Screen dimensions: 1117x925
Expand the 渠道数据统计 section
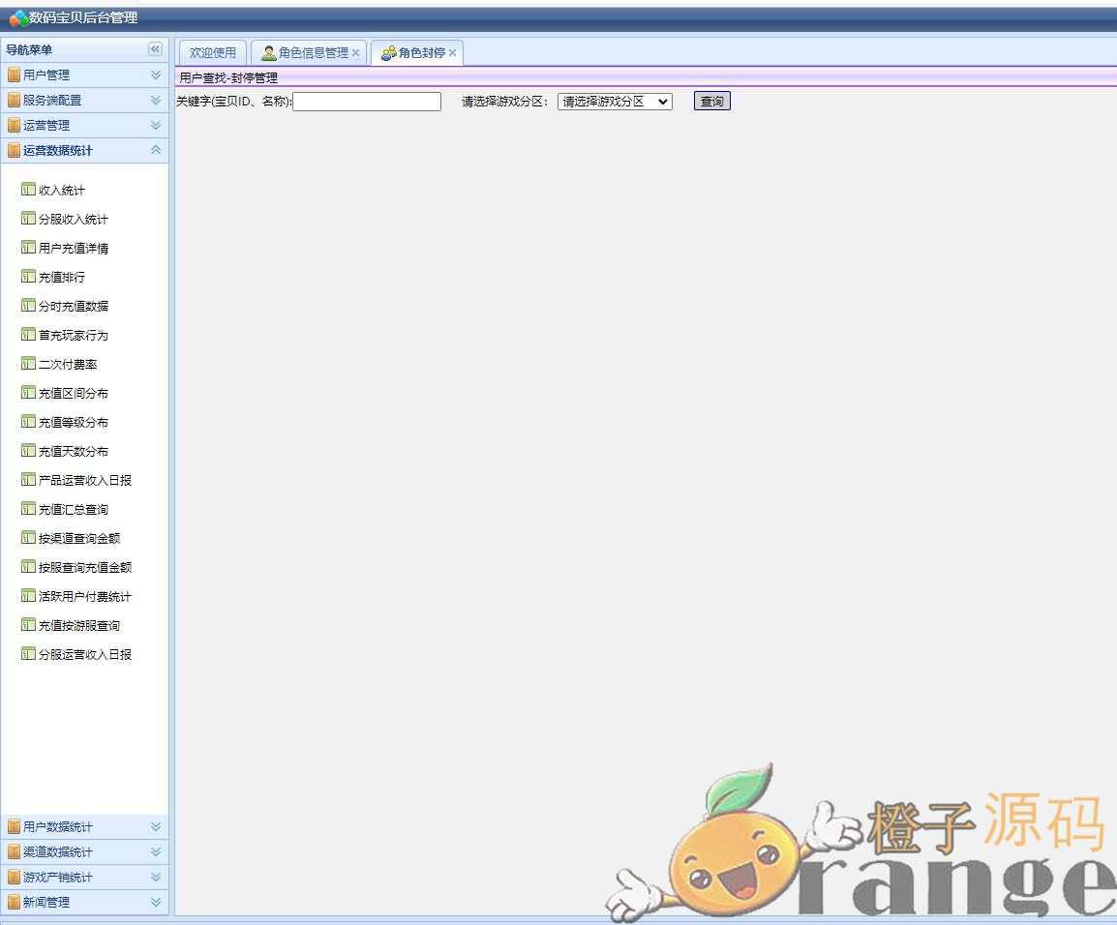click(x=155, y=851)
